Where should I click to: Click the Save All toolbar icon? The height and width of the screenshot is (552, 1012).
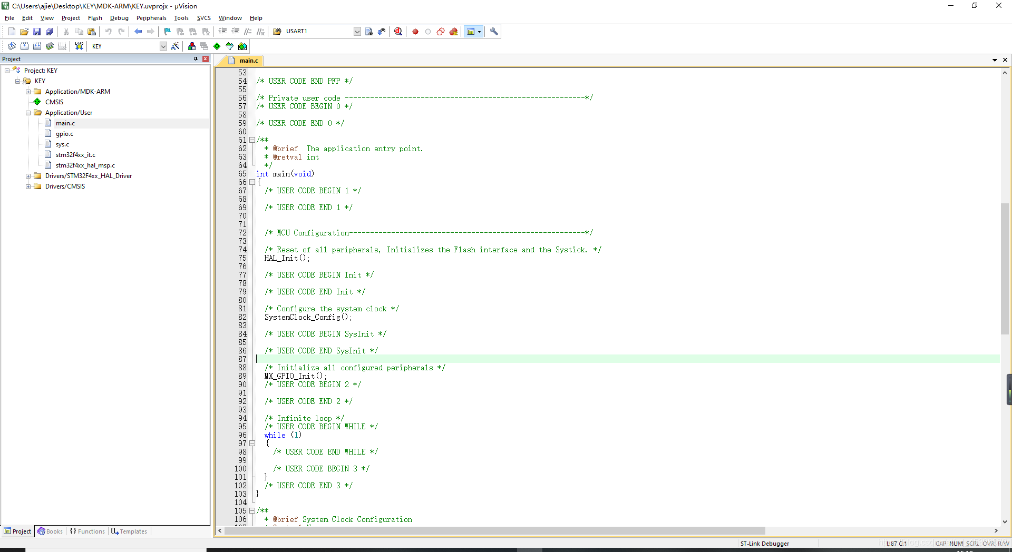(50, 32)
